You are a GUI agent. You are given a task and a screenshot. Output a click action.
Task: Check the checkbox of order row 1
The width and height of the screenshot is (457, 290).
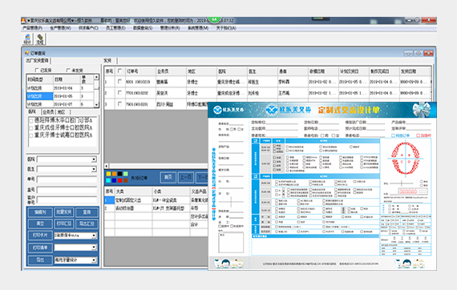pyautogui.click(x=119, y=82)
